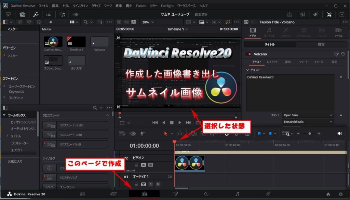
Task: Select the タイトル category in toolbox
Action: pos(16,136)
